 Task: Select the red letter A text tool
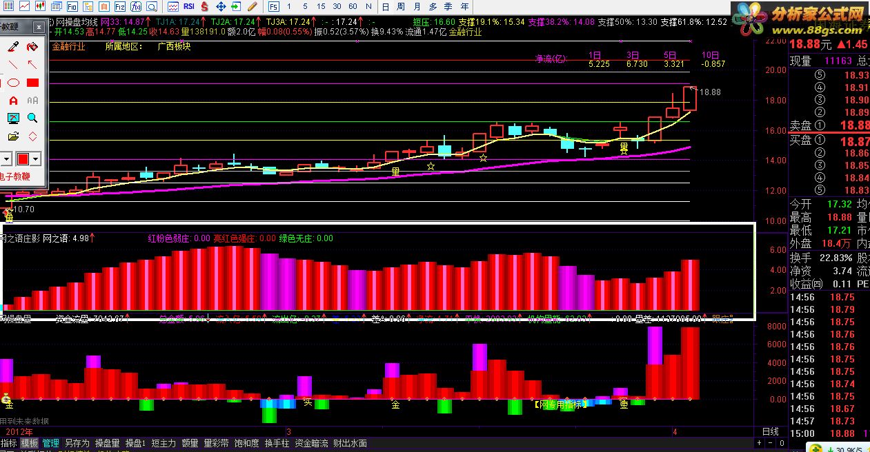(x=13, y=101)
